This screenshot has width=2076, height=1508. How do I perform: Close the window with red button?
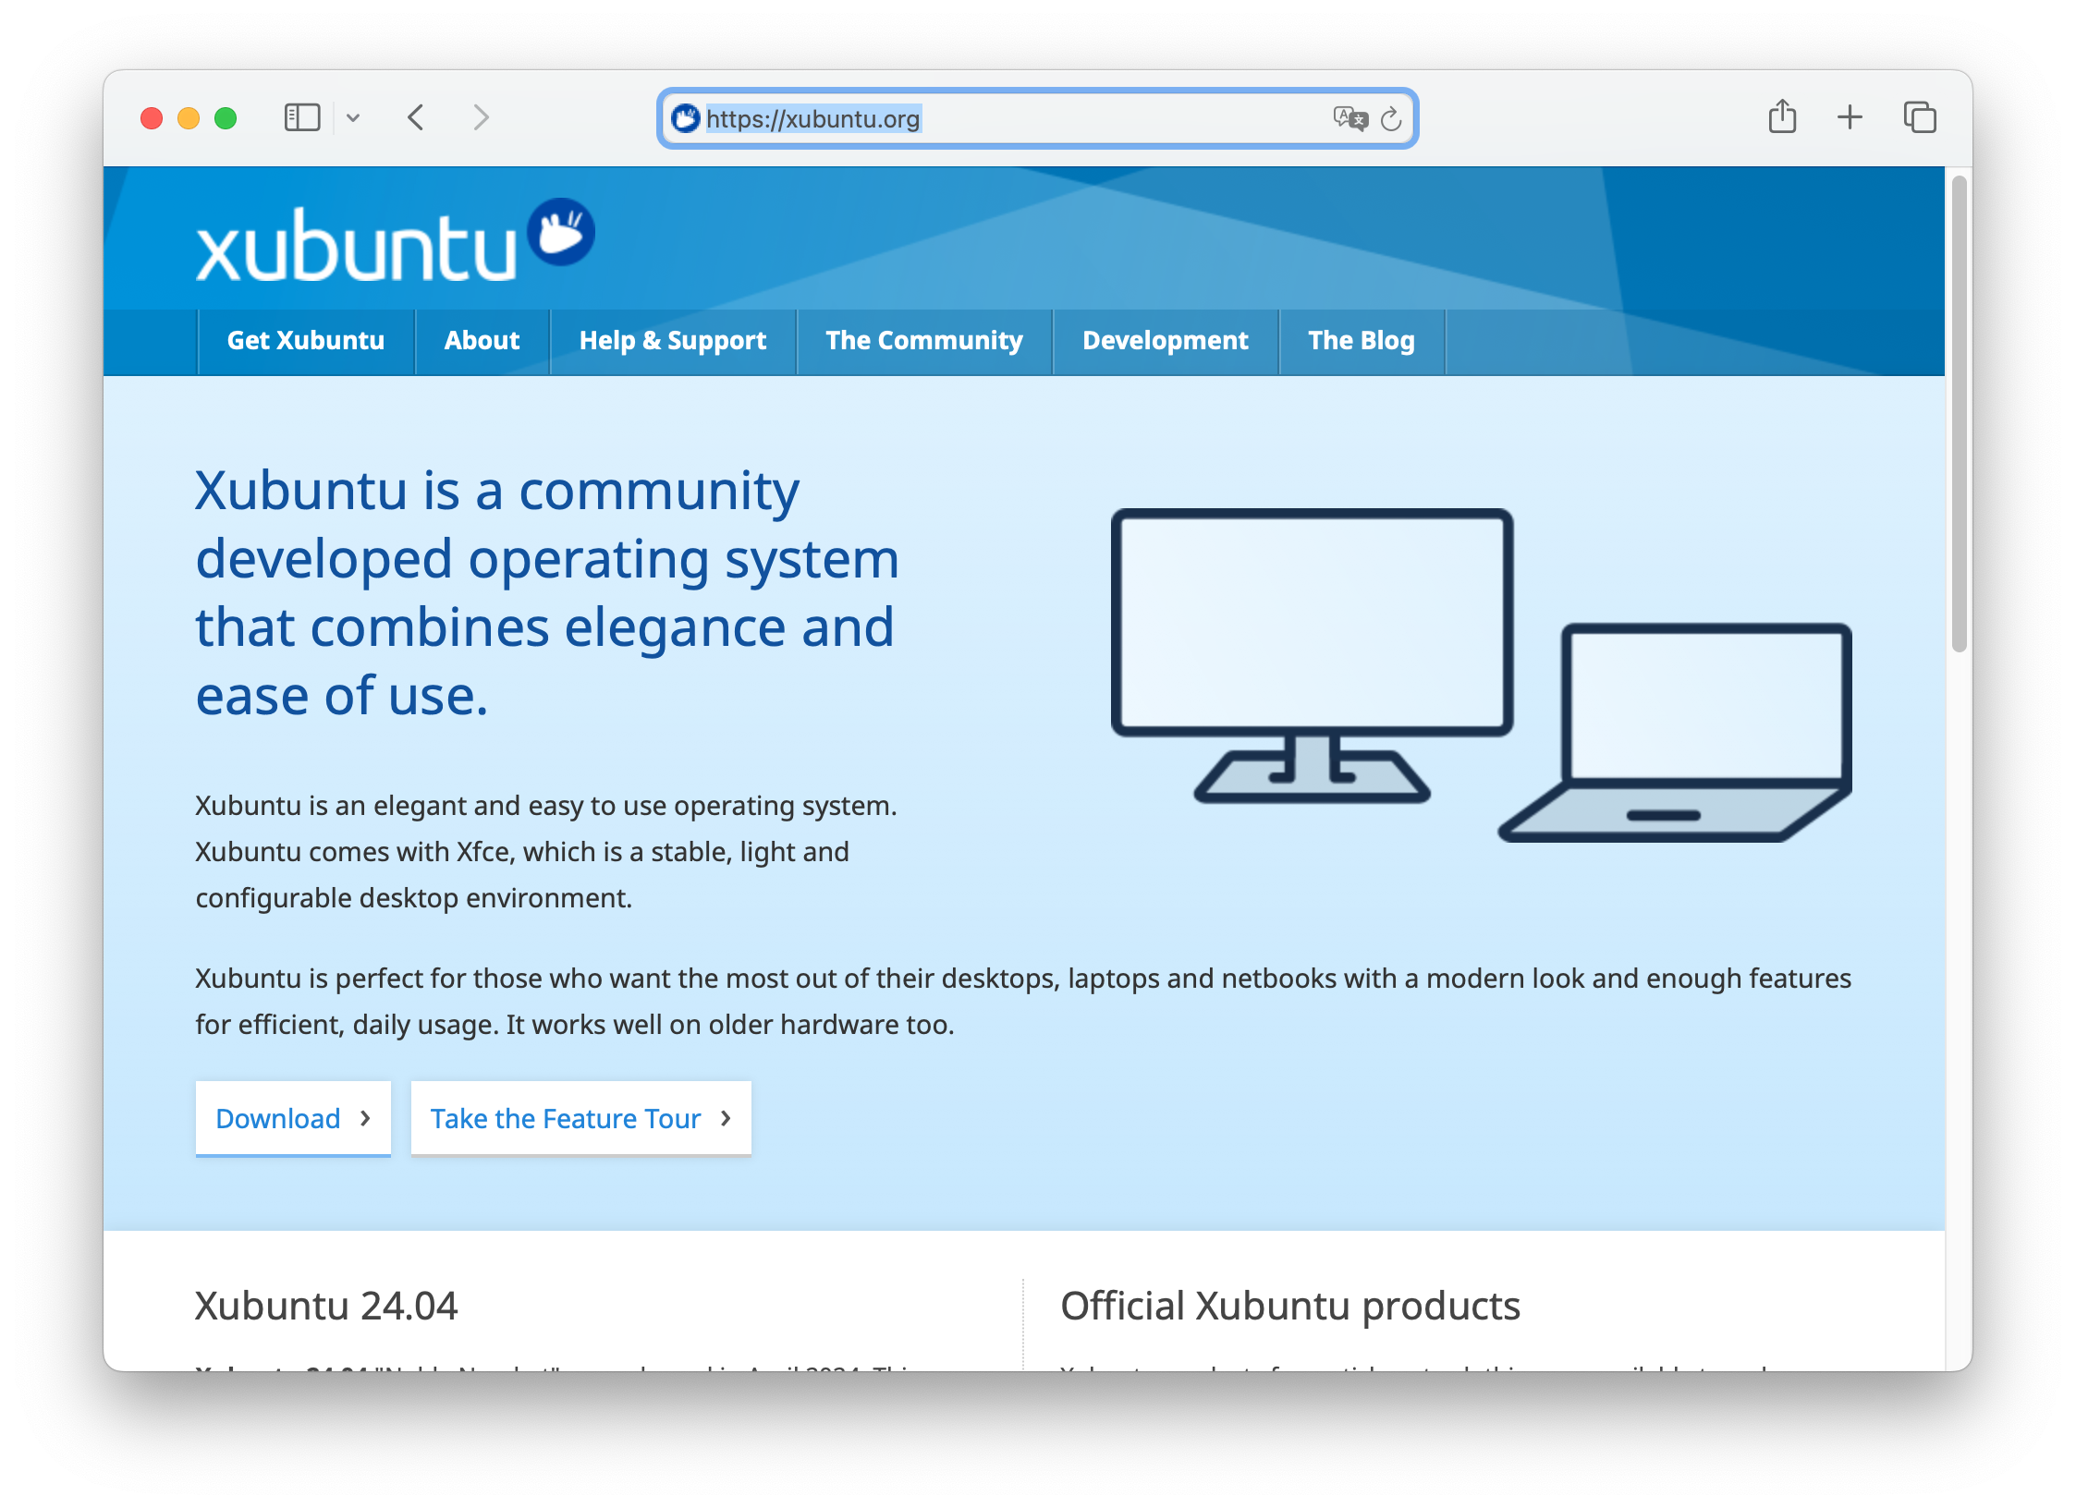152,118
